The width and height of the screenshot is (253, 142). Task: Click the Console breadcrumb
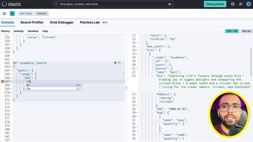42,13
